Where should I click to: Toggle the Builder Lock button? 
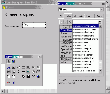[9, 82]
